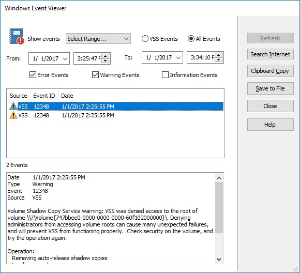
Task: Open Help for the event viewer
Action: (271, 125)
